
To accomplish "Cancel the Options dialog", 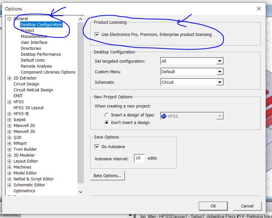I will pos(247,206).
